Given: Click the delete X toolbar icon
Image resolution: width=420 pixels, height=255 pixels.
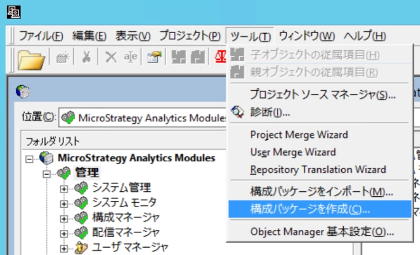Looking at the screenshot, I should [111, 57].
